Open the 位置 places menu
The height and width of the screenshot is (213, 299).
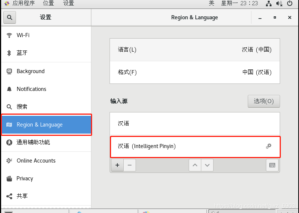[x=48, y=3]
